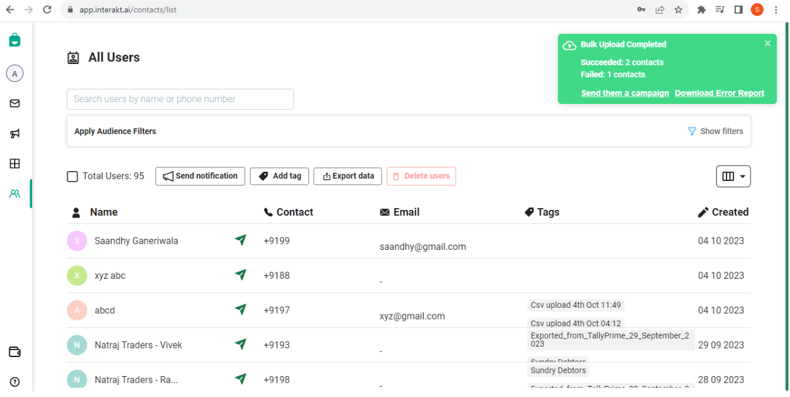Click the send arrow icon for Saandhy Ganeriwala
This screenshot has width=790, height=397.
(x=241, y=240)
